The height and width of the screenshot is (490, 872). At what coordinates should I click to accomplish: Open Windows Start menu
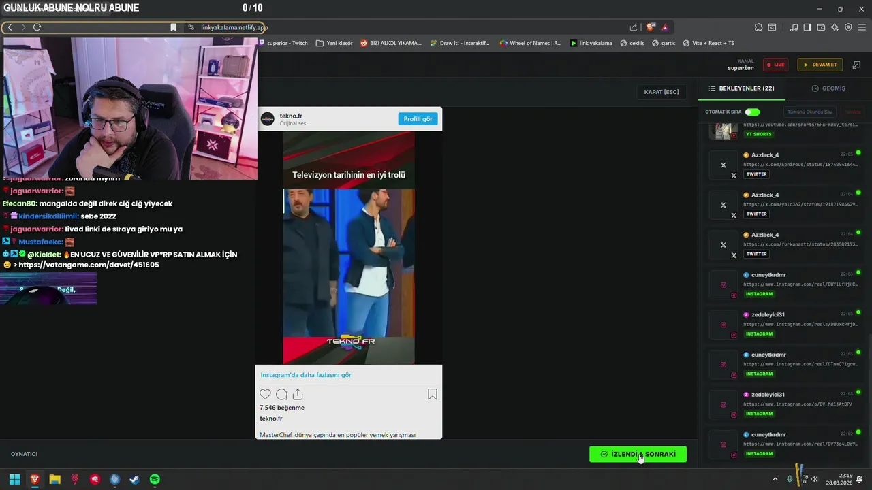[x=14, y=479]
